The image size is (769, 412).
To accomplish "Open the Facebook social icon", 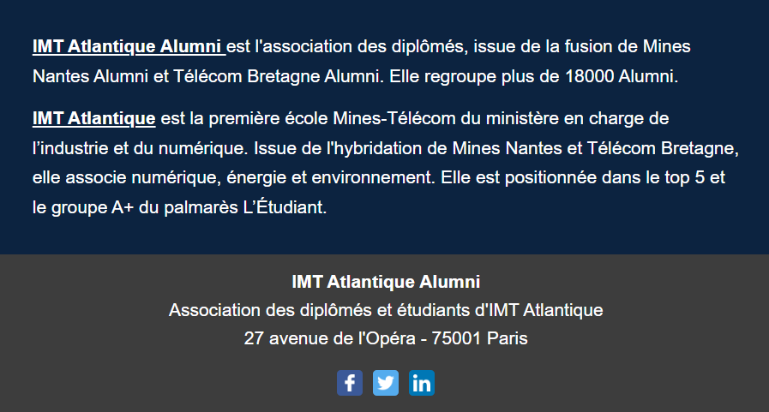I will tap(350, 383).
